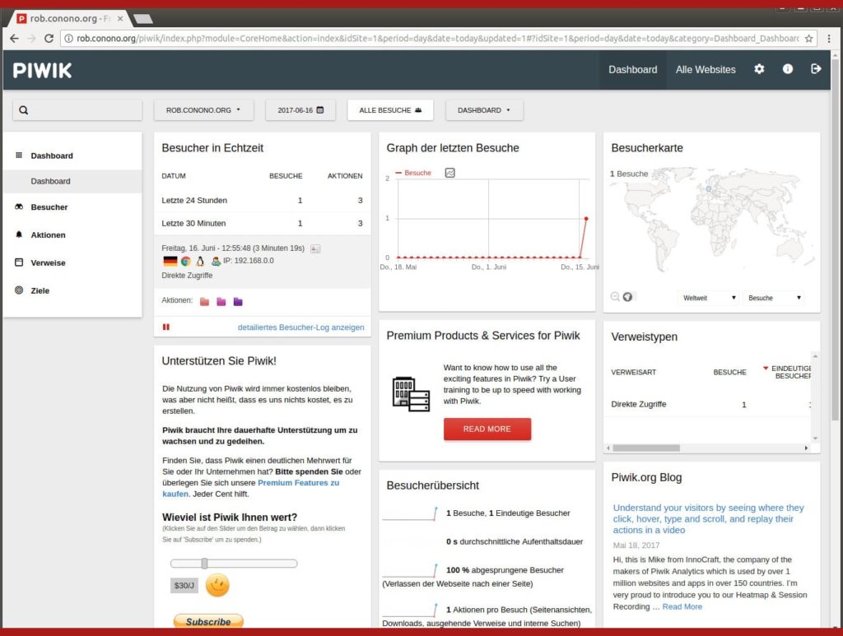Screen dimensions: 843x636
Task: Expand the DASHBOARD dropdown
Action: 484,110
